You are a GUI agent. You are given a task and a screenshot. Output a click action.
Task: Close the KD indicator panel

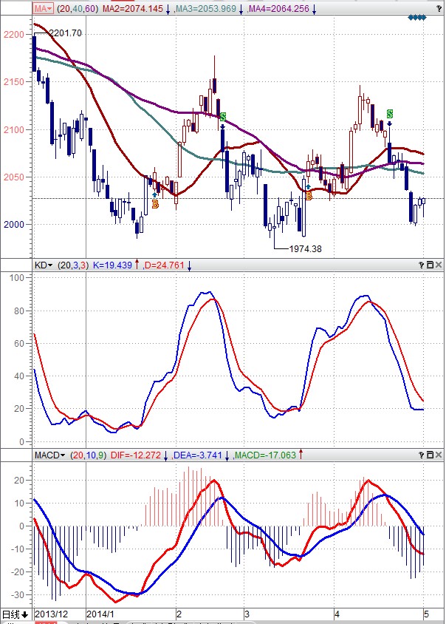tap(439, 265)
